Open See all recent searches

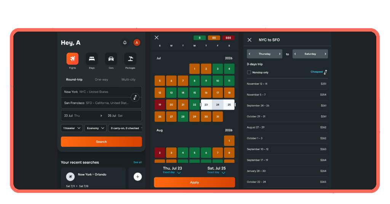point(137,162)
